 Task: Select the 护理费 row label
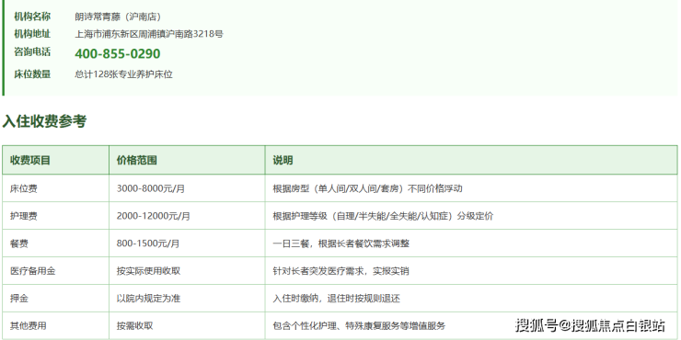[23, 216]
